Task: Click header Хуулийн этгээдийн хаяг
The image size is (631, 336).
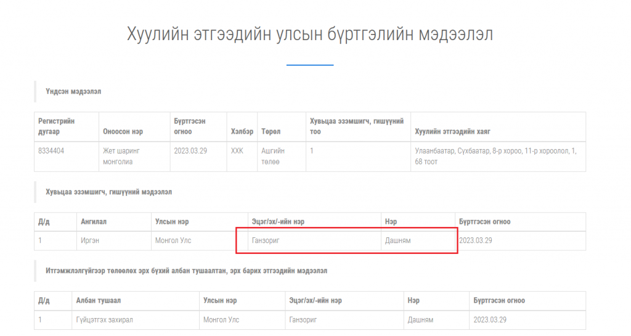Action: click(x=452, y=131)
